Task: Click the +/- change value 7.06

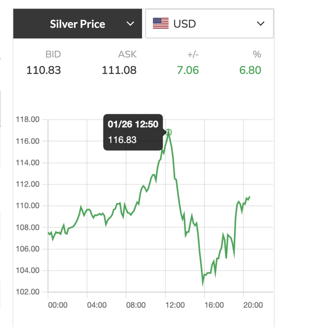Action: [188, 70]
